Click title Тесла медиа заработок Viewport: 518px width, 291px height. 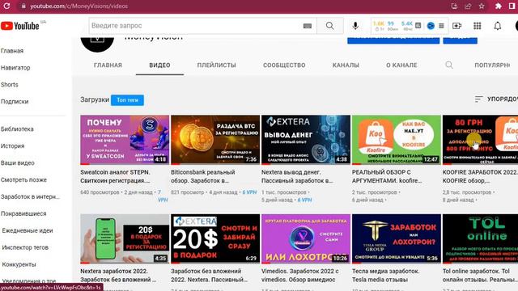tap(386, 276)
